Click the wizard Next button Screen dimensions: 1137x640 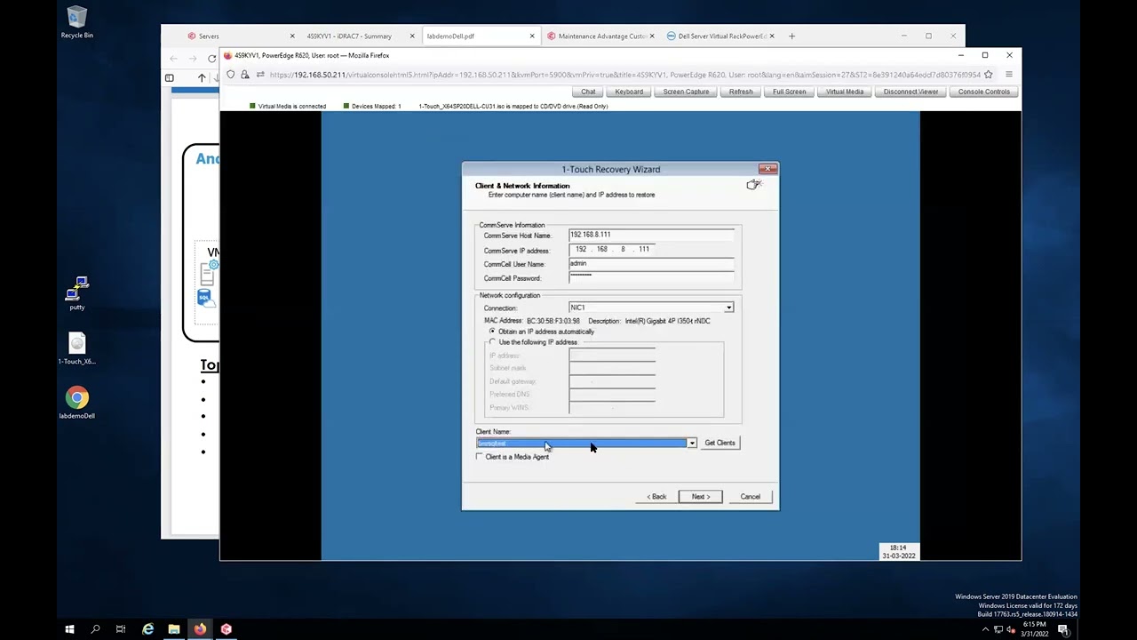(x=700, y=497)
